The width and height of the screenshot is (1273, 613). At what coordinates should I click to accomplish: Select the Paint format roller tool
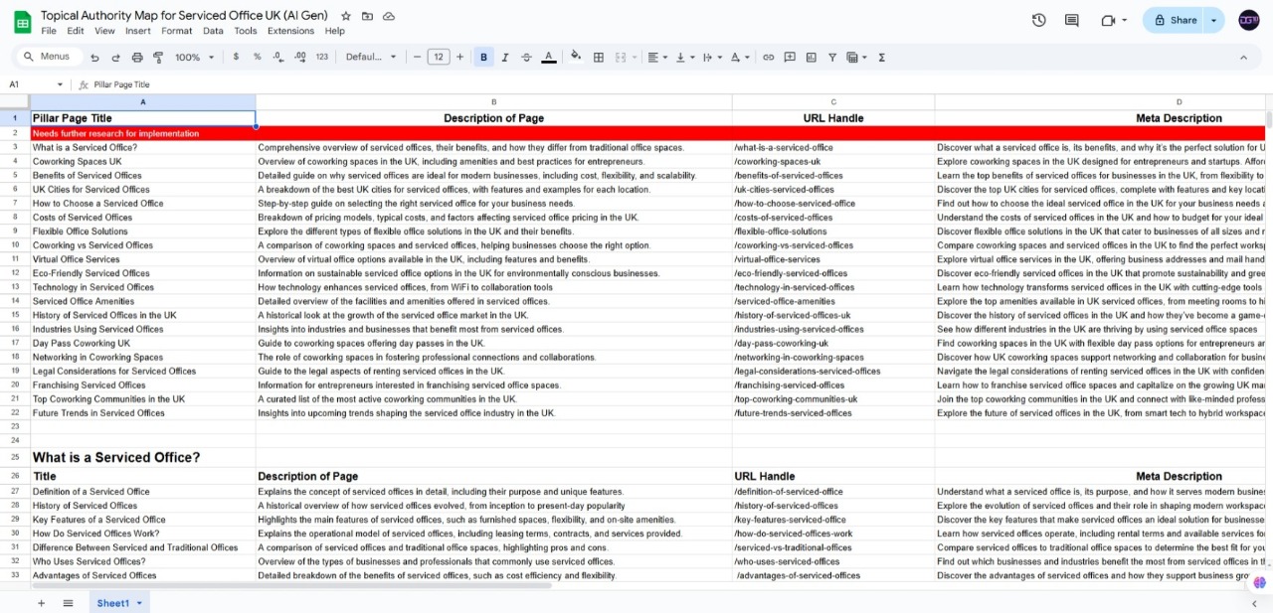158,57
